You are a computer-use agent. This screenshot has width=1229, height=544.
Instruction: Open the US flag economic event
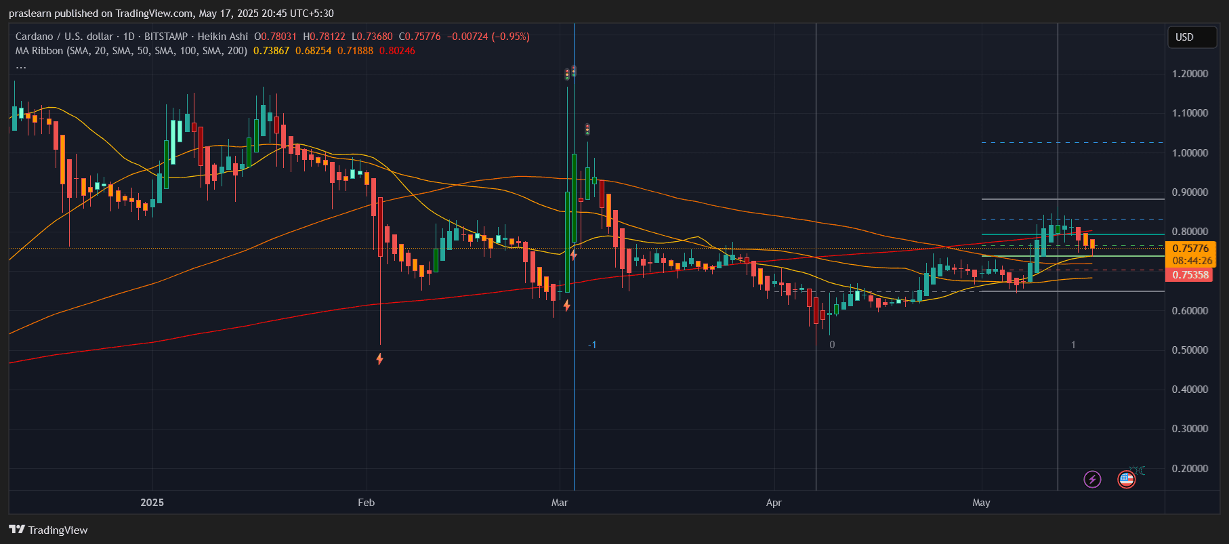pyautogui.click(x=1126, y=480)
